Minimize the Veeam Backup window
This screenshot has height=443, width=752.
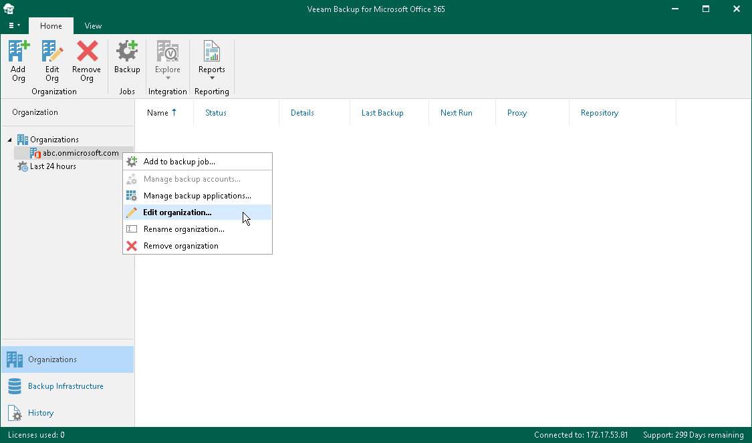tap(674, 9)
